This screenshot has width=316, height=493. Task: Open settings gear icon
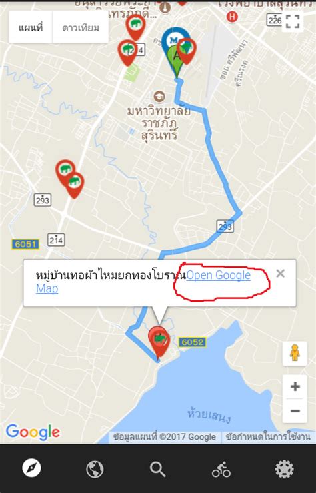pyautogui.click(x=285, y=469)
